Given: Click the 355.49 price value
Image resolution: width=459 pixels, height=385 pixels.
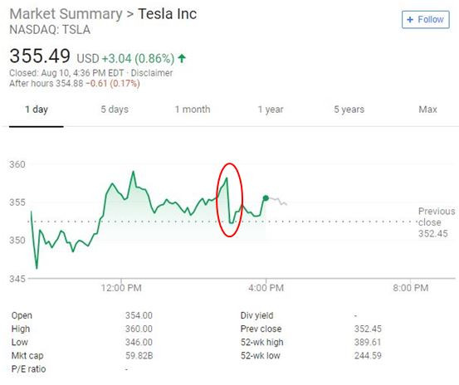Looking at the screenshot, I should (40, 56).
